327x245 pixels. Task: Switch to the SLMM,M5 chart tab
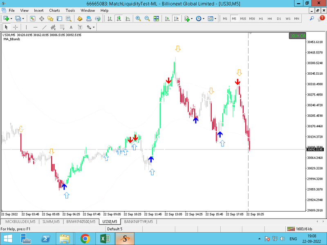coord(51,221)
